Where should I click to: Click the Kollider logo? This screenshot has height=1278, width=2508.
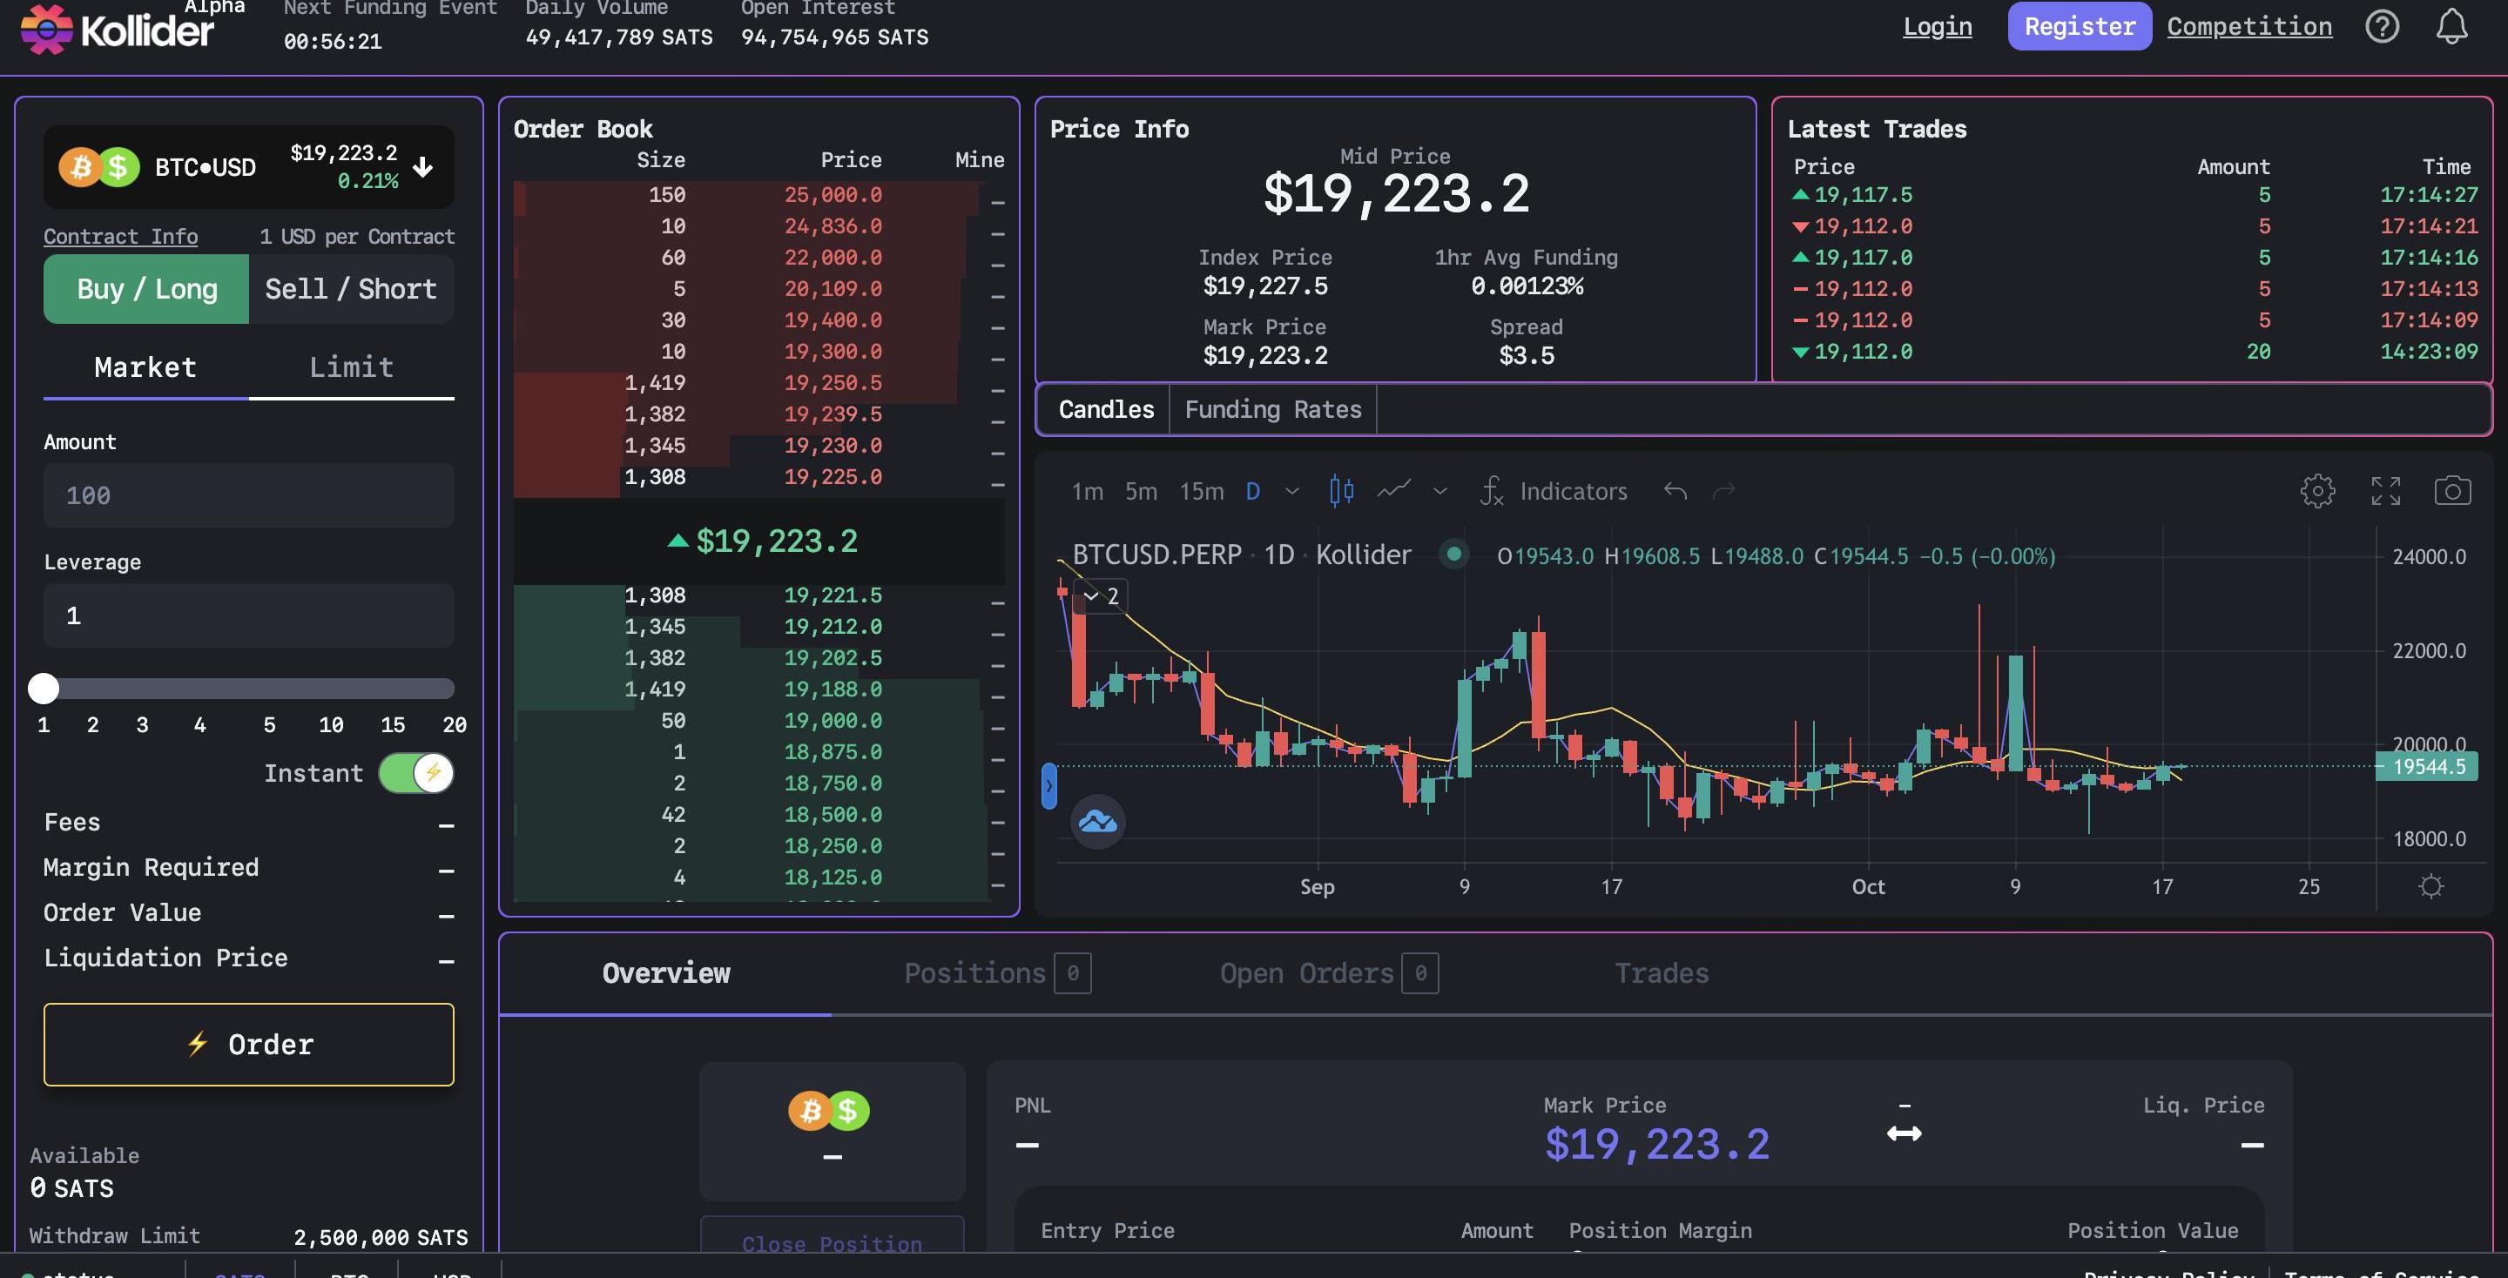(x=117, y=30)
